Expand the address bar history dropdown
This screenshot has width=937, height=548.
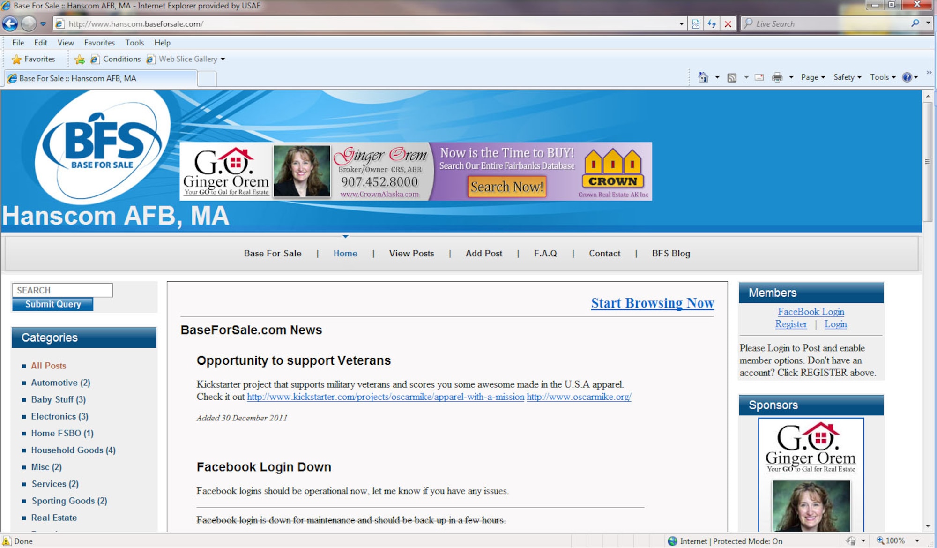pos(681,23)
